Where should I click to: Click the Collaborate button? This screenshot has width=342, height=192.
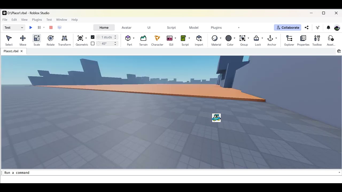coord(287,27)
